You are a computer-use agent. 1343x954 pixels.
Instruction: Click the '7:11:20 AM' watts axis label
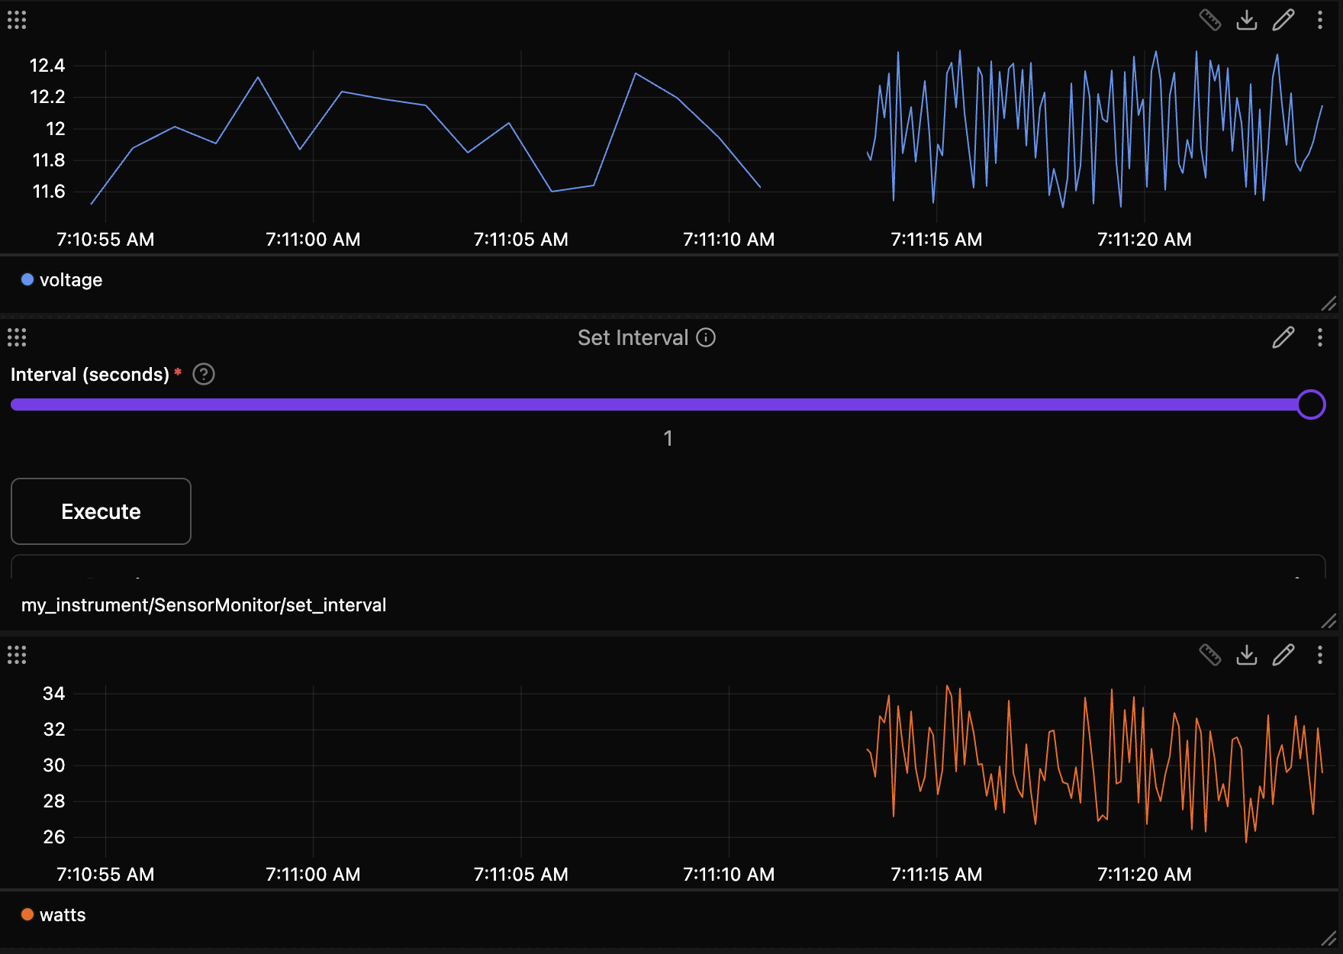click(1144, 875)
